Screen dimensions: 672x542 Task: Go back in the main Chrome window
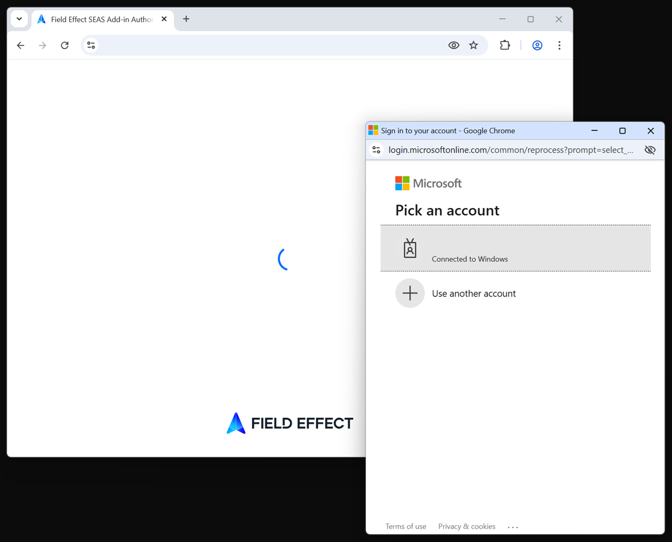click(x=20, y=46)
